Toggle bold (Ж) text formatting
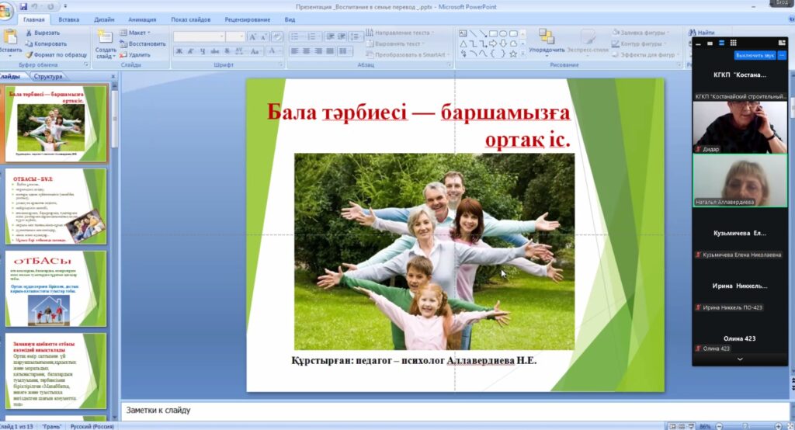Image resolution: width=795 pixels, height=430 pixels. pos(179,52)
